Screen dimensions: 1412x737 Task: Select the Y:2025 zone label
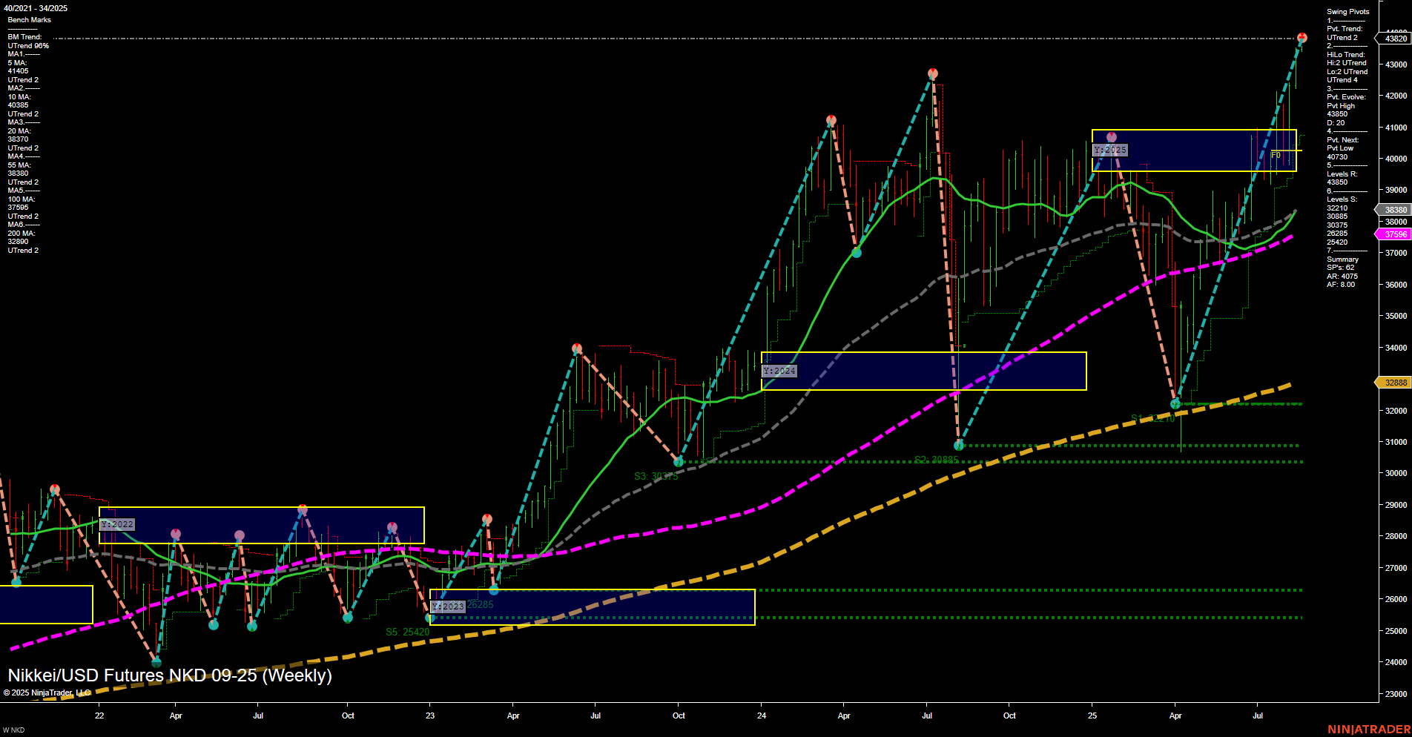click(1111, 150)
